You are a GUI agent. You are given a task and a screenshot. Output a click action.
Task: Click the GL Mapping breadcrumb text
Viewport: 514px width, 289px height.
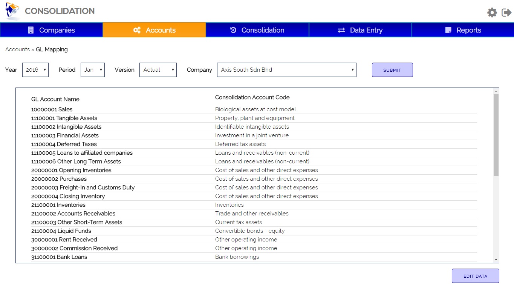coord(52,49)
